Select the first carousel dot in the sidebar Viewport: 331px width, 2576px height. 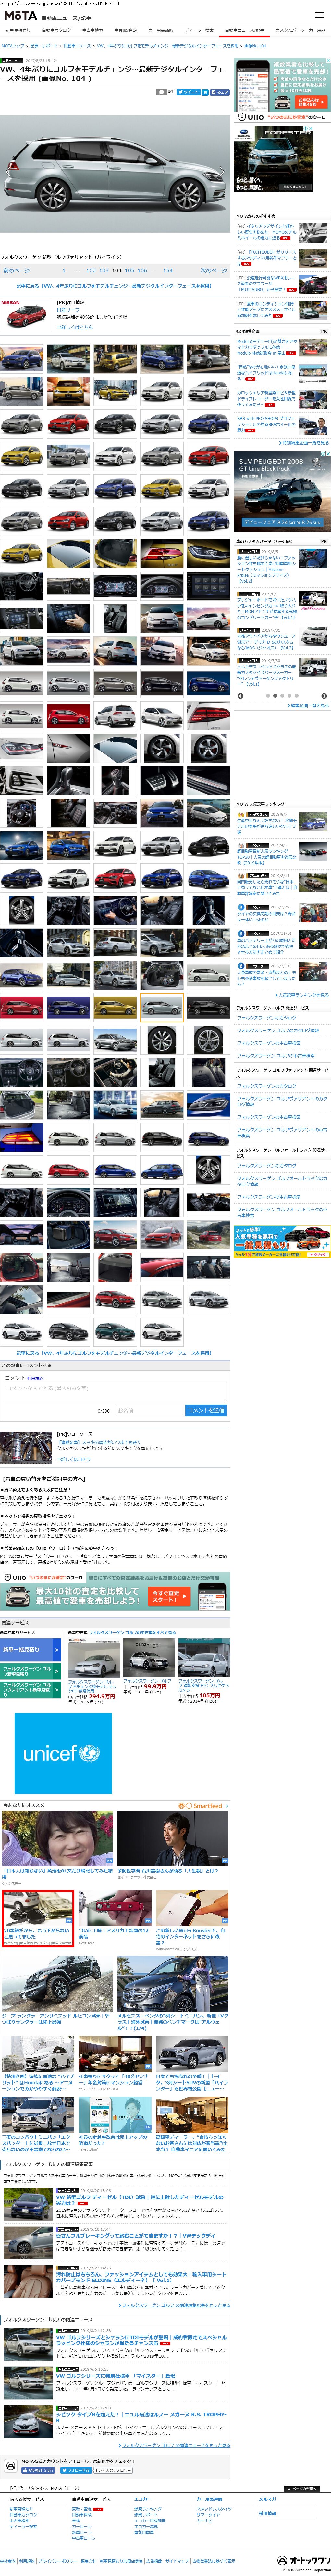click(268, 696)
